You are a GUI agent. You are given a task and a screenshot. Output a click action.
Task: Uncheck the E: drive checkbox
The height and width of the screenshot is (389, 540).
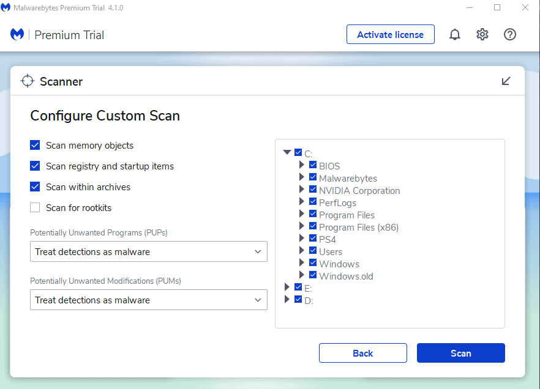tap(298, 287)
